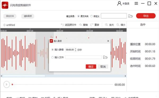Click the 00:04.00 timeline marker
This screenshot has width=159, height=98.
pyautogui.click(x=120, y=31)
